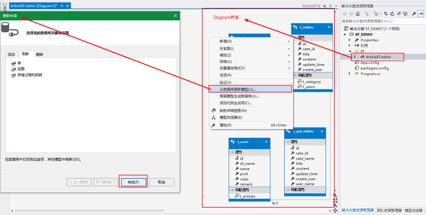The height and width of the screenshot is (215, 426).
Task: Click the zoom-in magnifier on the diagram
Action: pyautogui.click(x=335, y=195)
